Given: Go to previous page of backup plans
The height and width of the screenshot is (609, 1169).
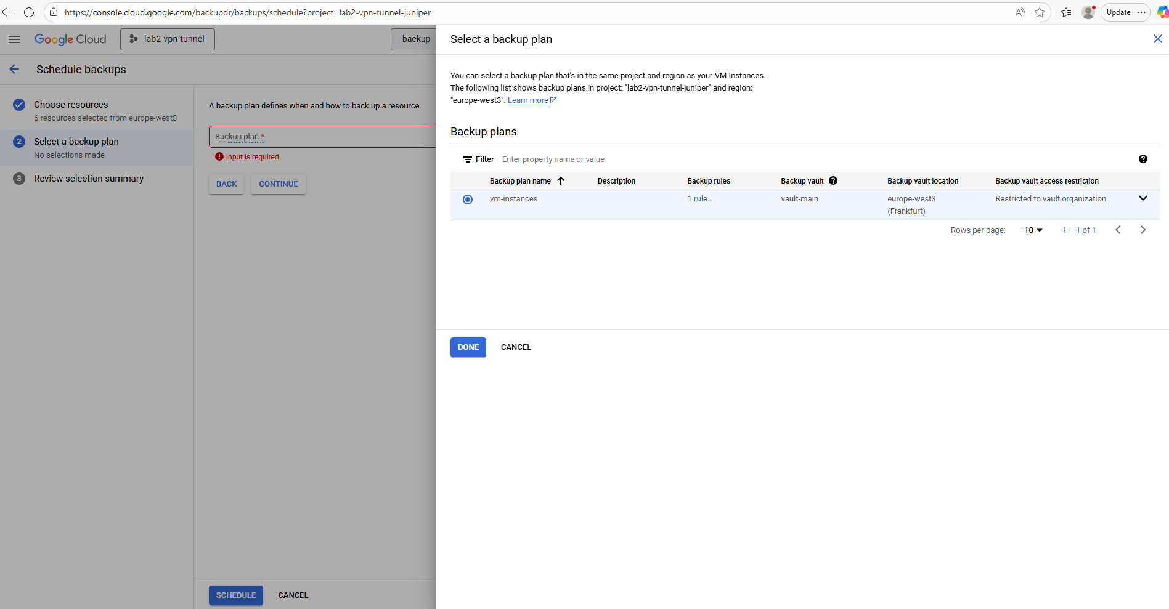Looking at the screenshot, I should tap(1118, 230).
